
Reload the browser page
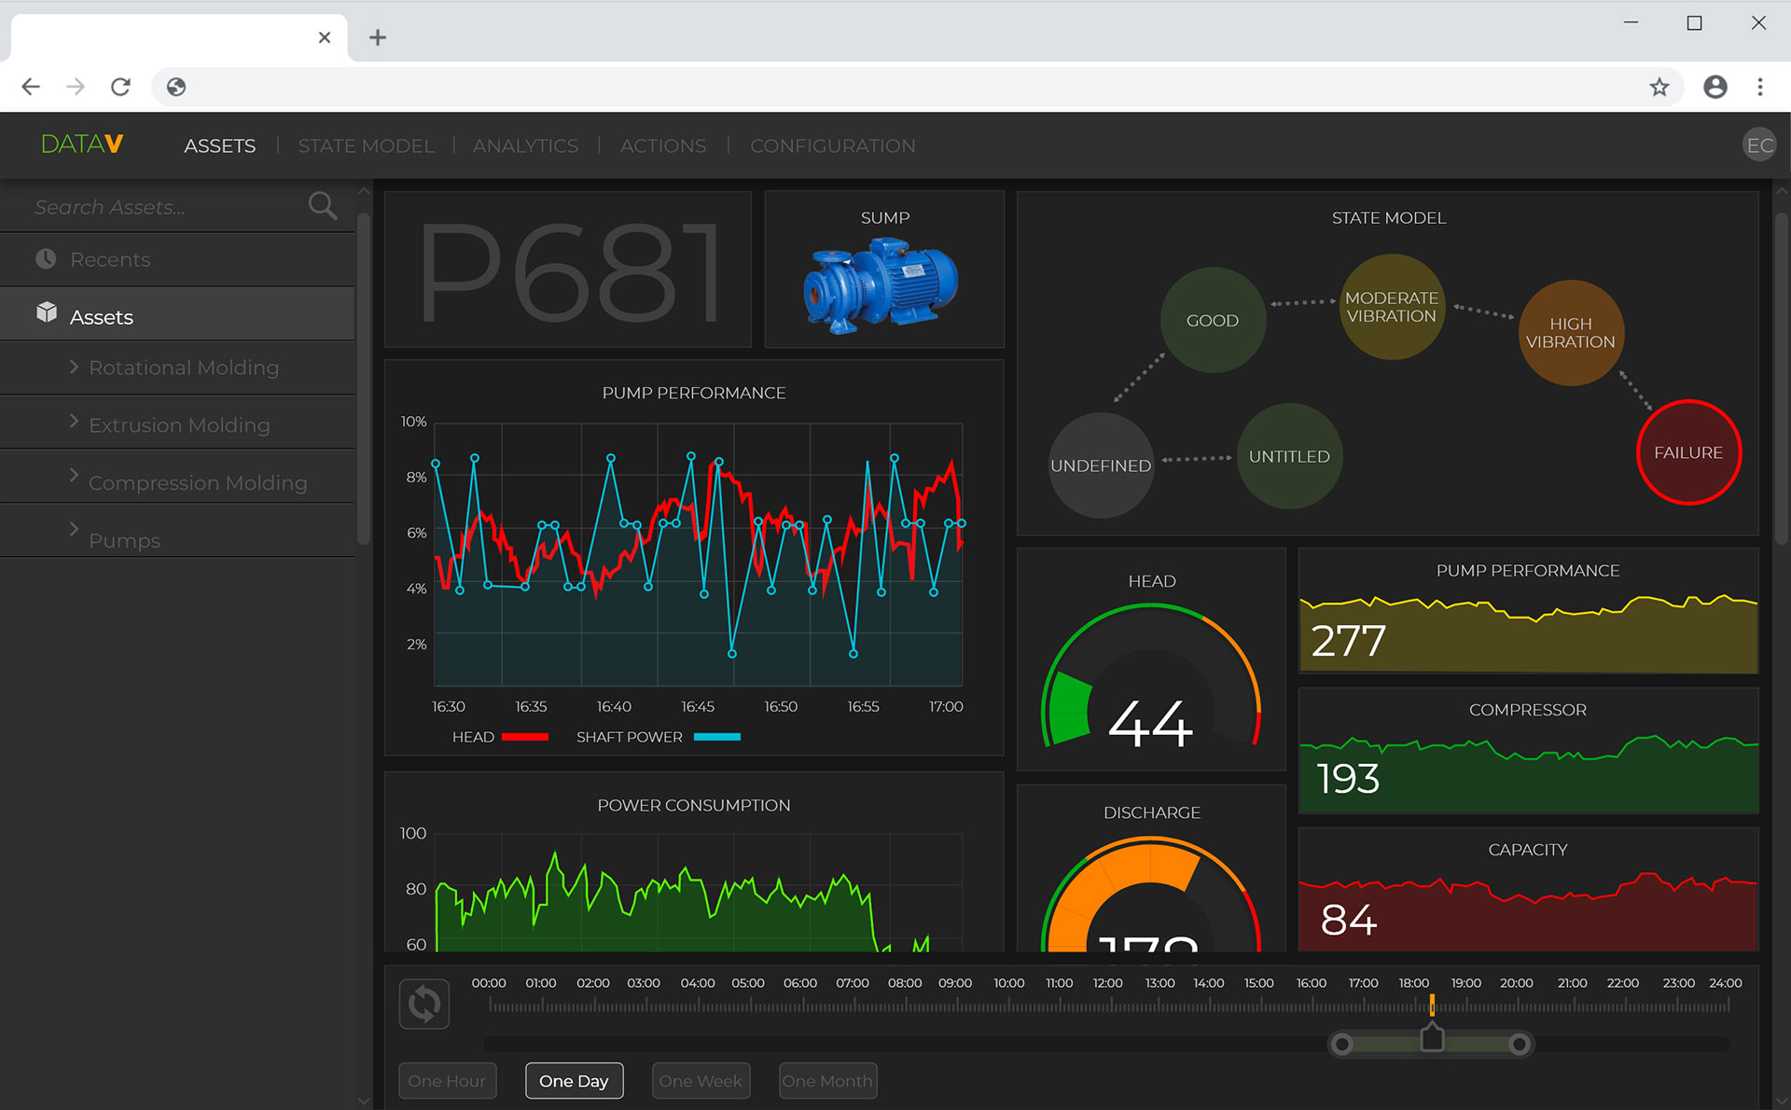point(120,87)
